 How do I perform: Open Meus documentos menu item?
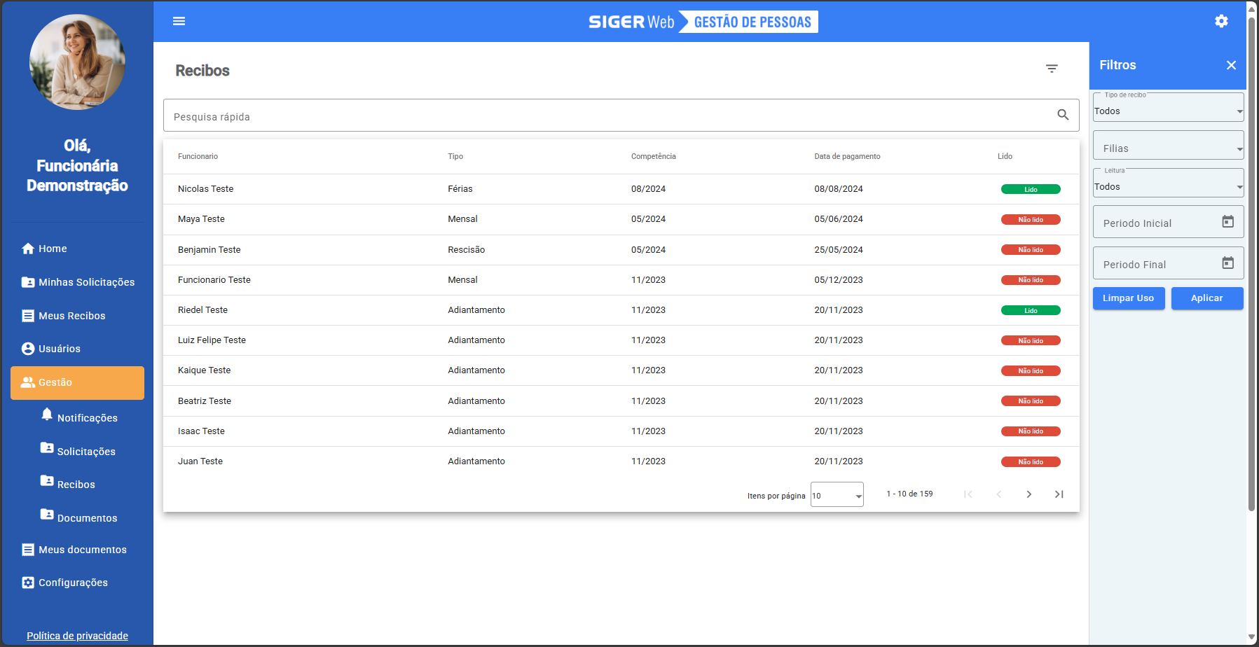pos(77,550)
